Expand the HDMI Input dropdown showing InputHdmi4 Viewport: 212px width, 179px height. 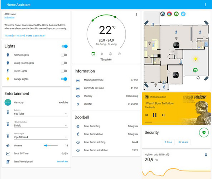40,137
